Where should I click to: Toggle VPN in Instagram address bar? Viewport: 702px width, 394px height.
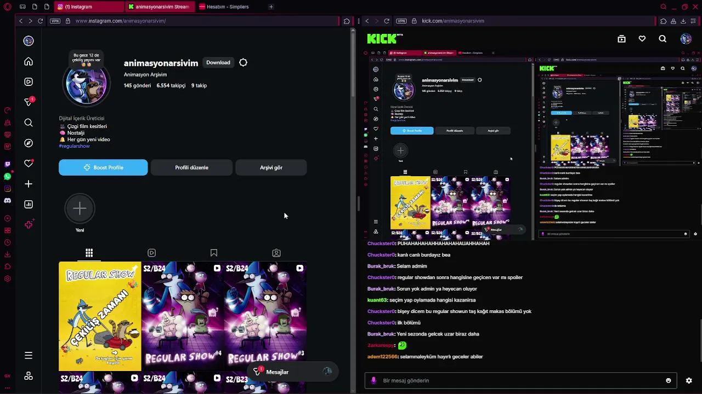pos(55,21)
